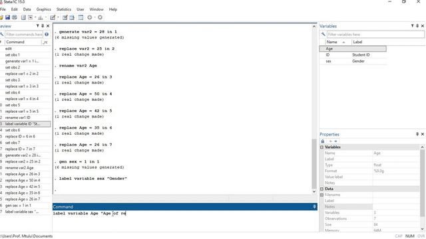Click the filter funnel icon in Review panel header

coord(37,26)
